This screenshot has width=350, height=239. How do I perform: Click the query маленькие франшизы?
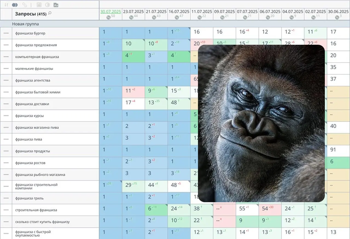[34, 68]
